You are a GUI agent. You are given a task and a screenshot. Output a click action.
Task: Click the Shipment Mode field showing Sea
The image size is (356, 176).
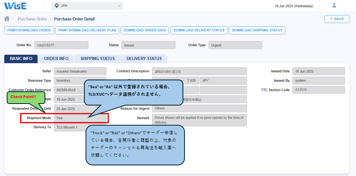[80, 118]
